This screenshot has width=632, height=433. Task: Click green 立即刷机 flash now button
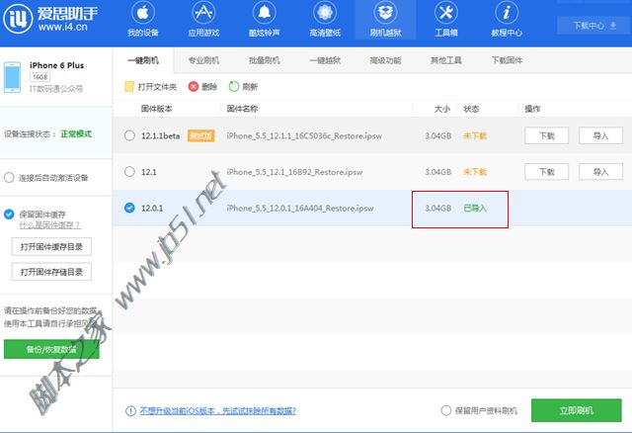[x=577, y=410]
